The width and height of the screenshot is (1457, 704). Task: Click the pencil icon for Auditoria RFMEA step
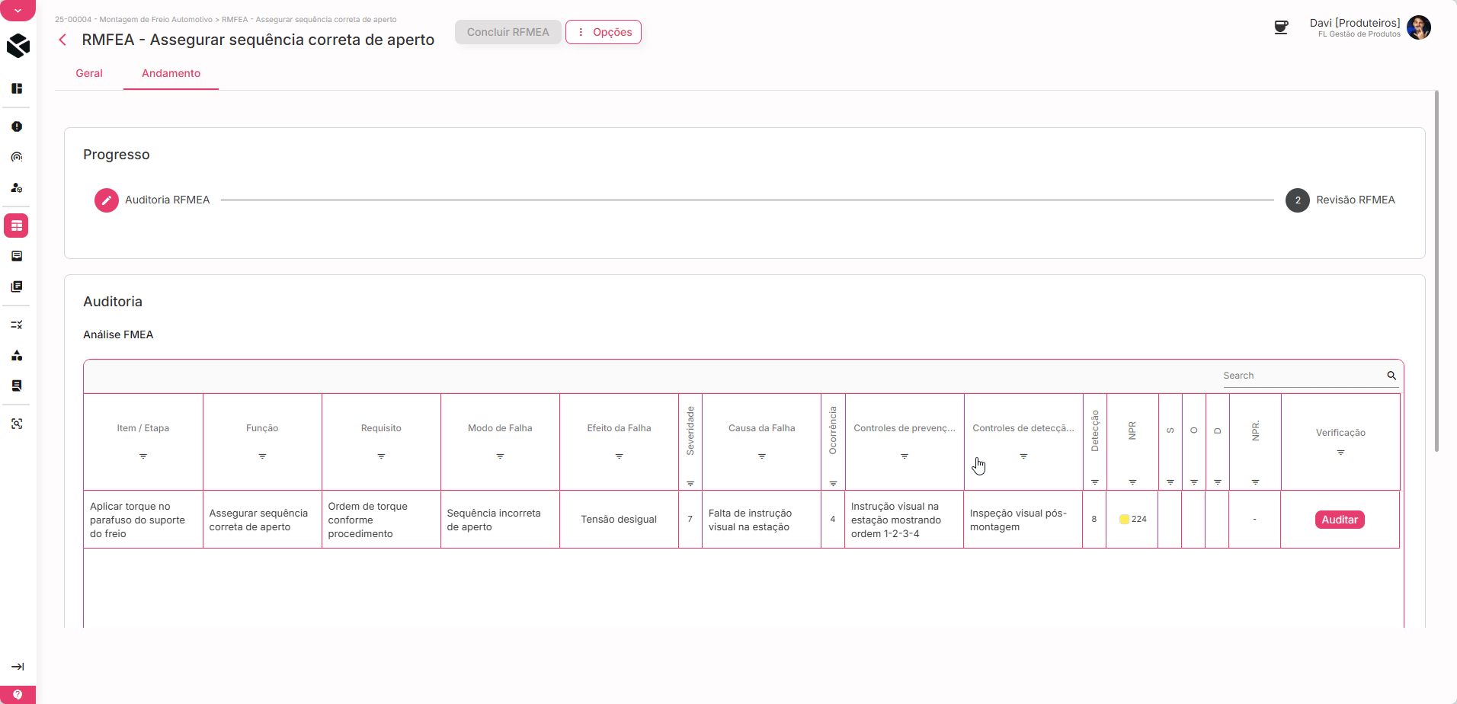click(x=107, y=200)
